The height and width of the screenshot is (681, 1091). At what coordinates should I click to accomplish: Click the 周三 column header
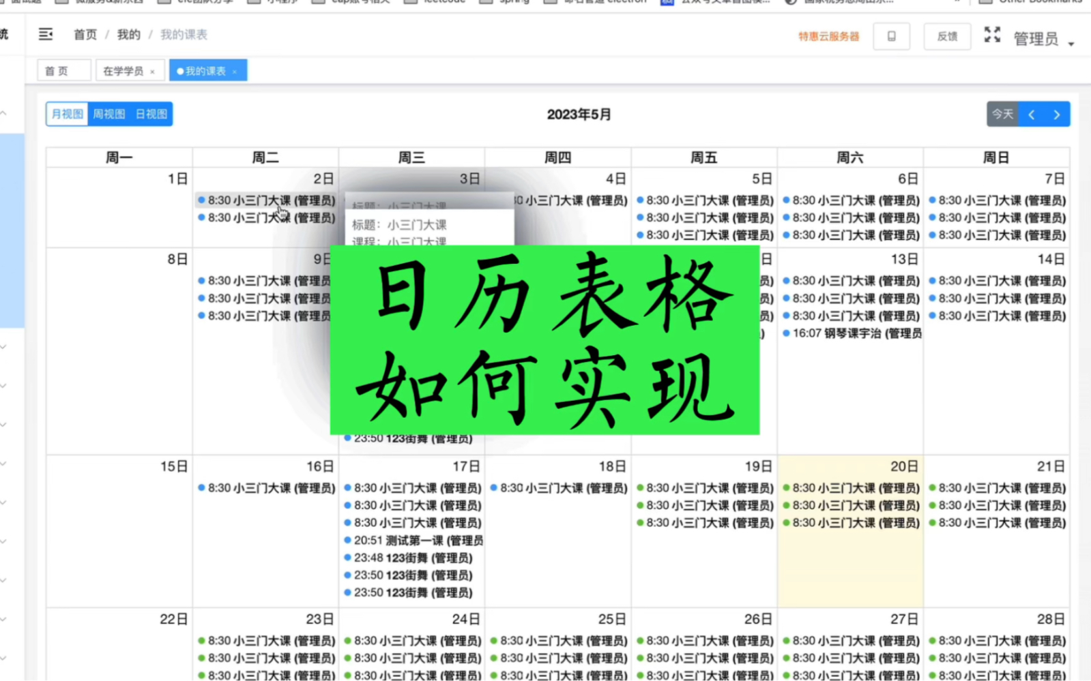(x=411, y=157)
